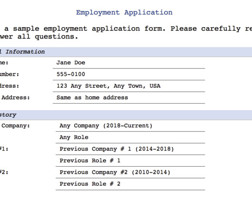The image size is (252, 210).
Task: Click the Same as home address field
Action: click(x=129, y=98)
